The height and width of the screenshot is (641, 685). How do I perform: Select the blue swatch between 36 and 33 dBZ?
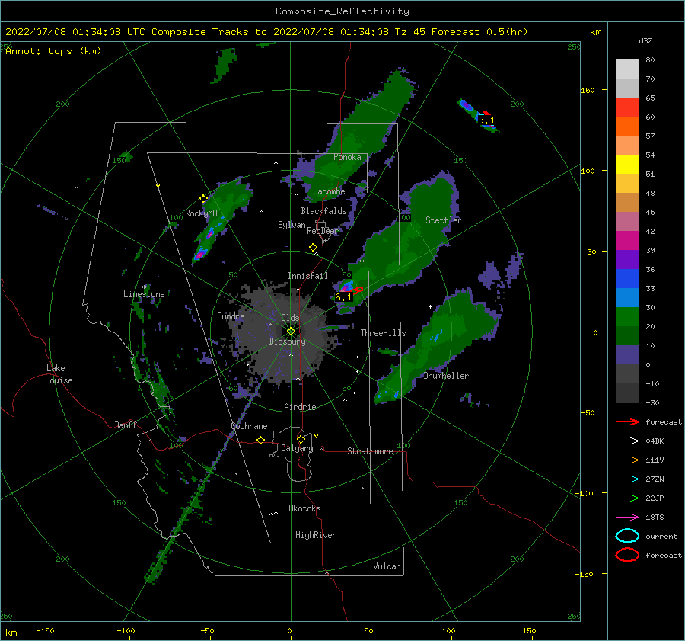[x=627, y=279]
